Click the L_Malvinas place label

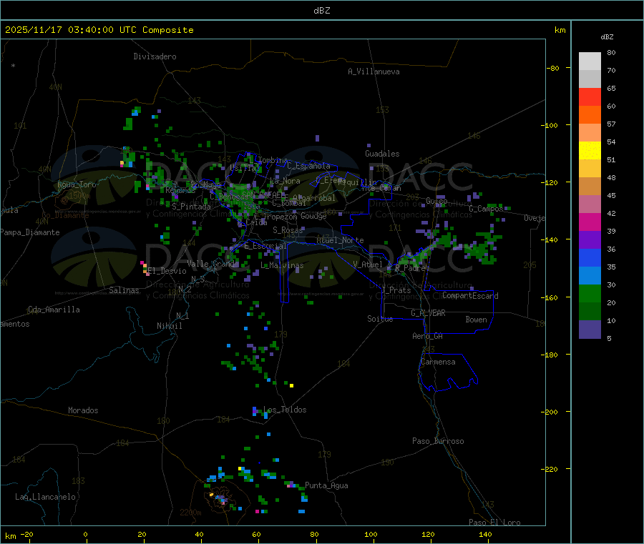coord(282,265)
